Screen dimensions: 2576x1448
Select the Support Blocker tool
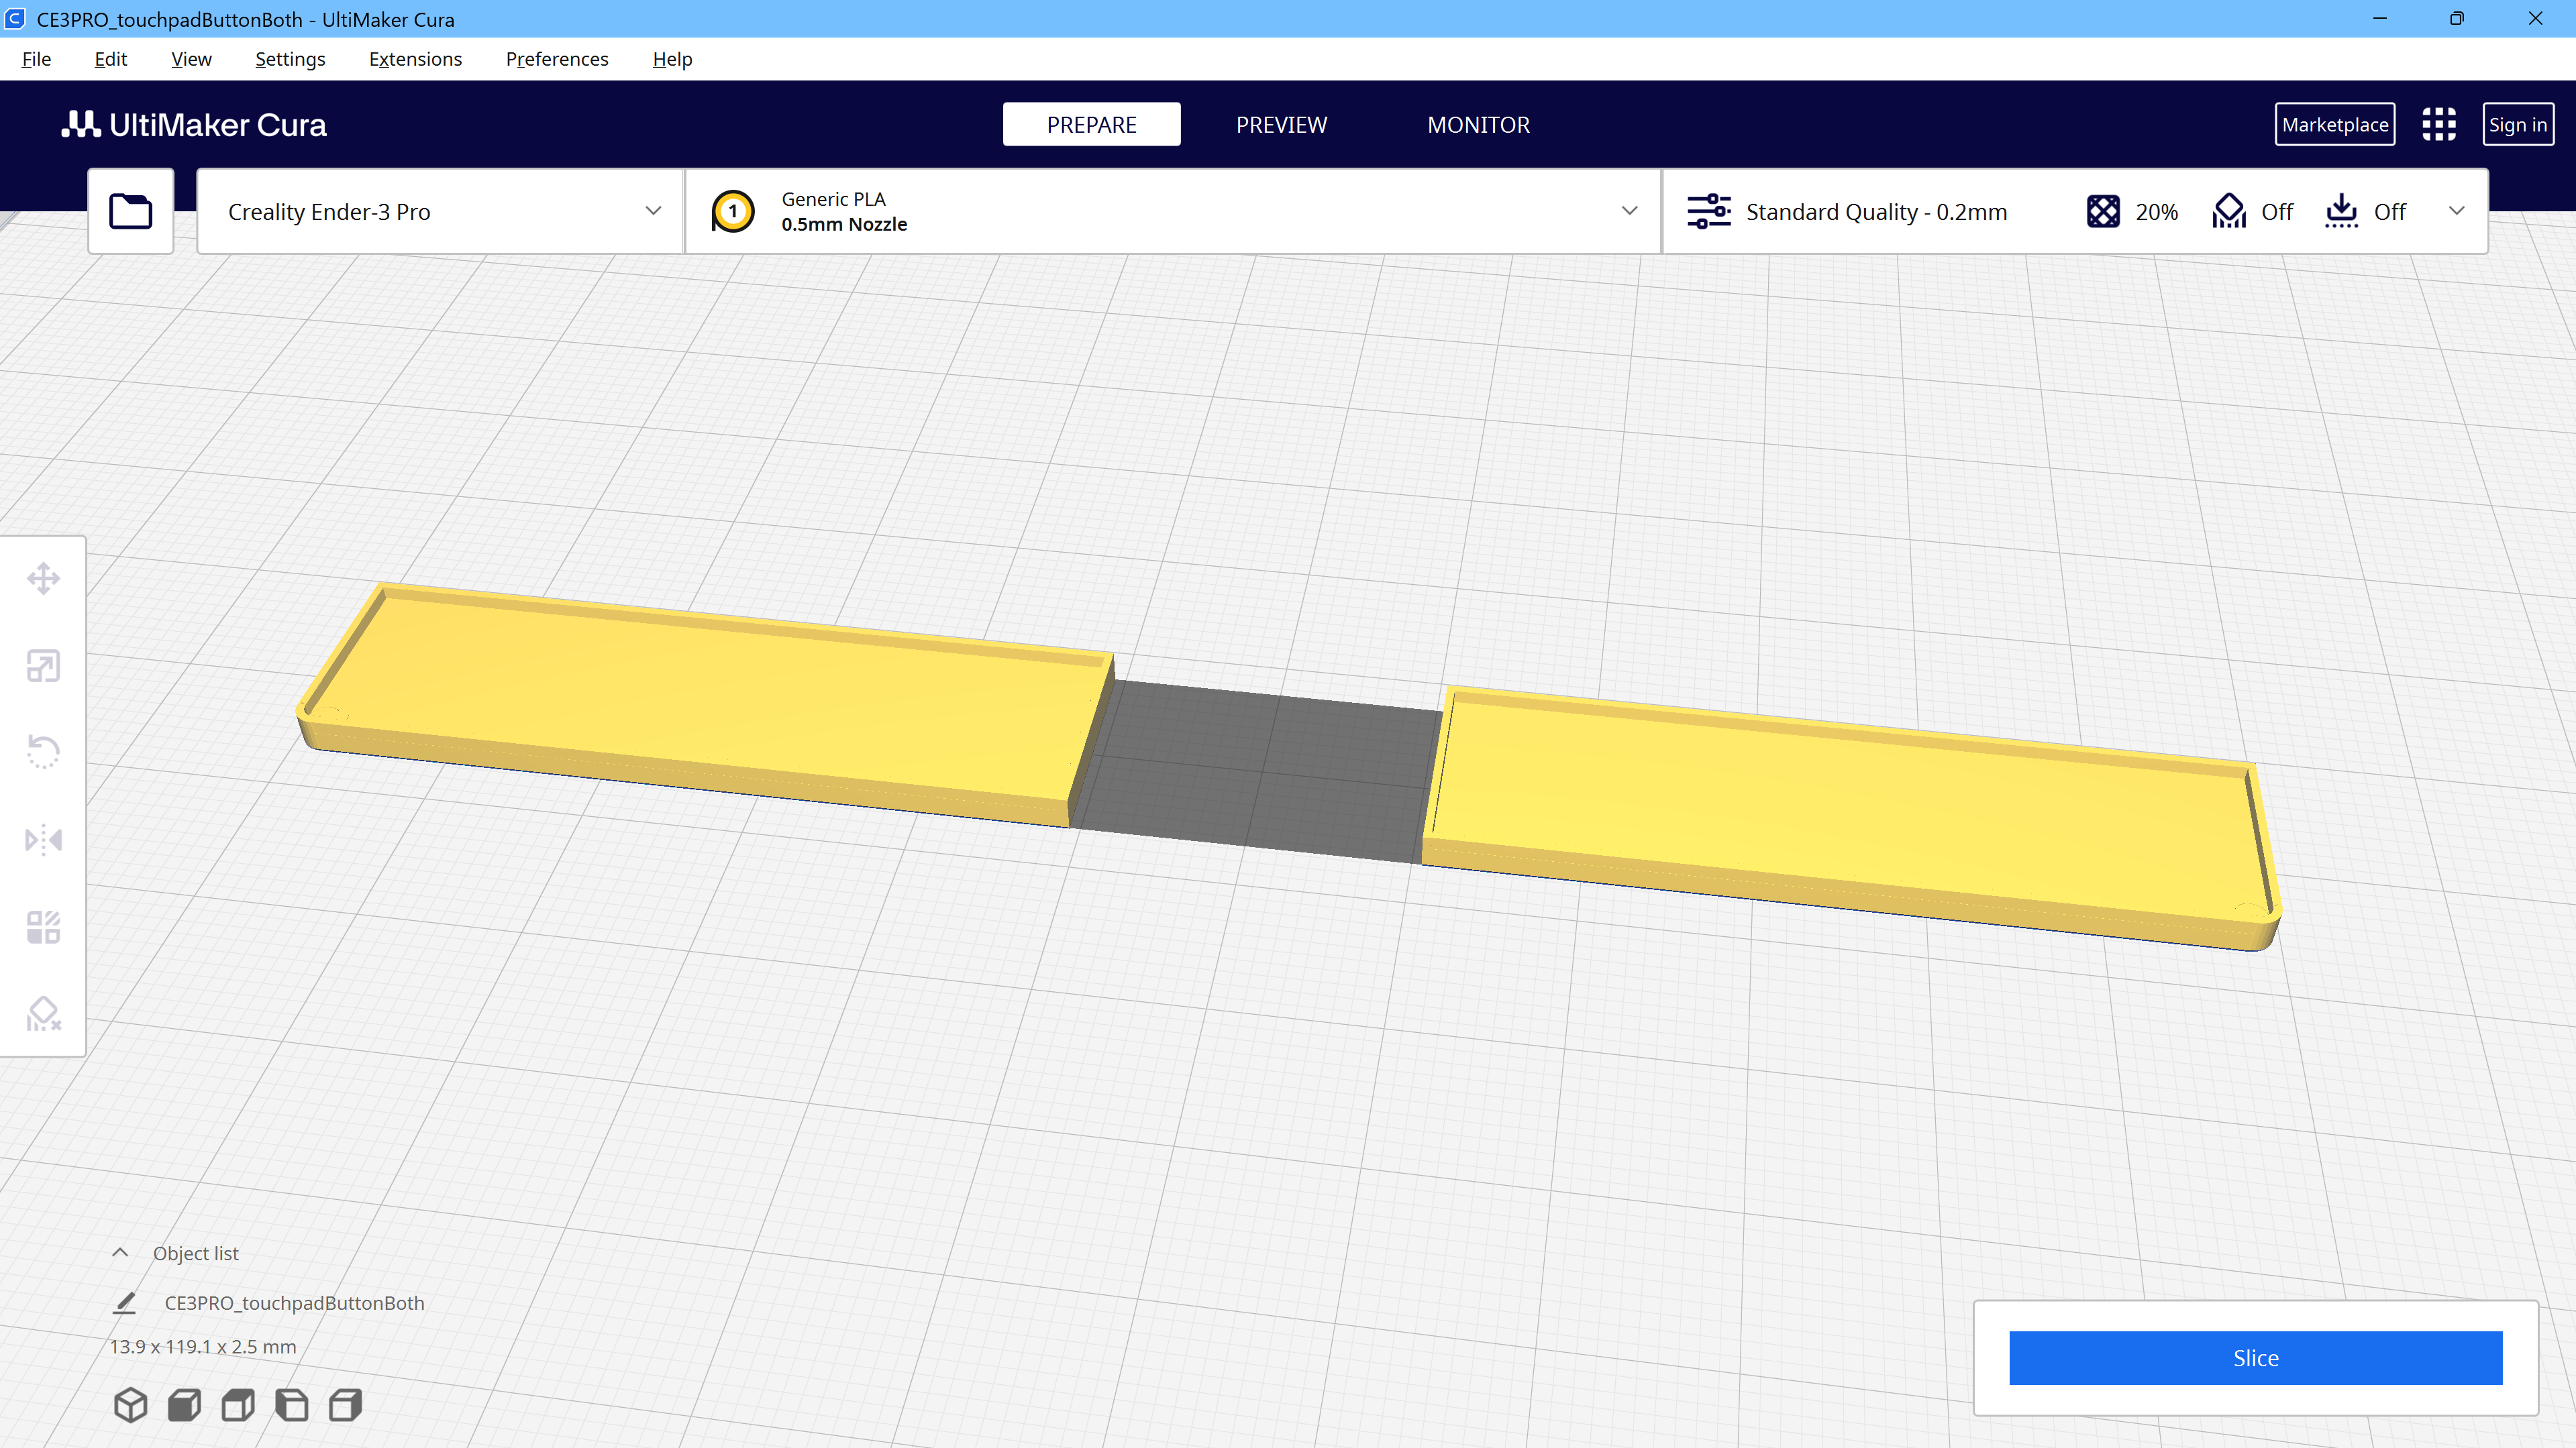click(x=43, y=1013)
